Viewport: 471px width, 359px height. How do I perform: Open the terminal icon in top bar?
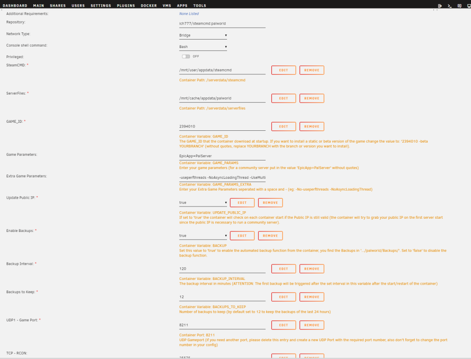(449, 6)
